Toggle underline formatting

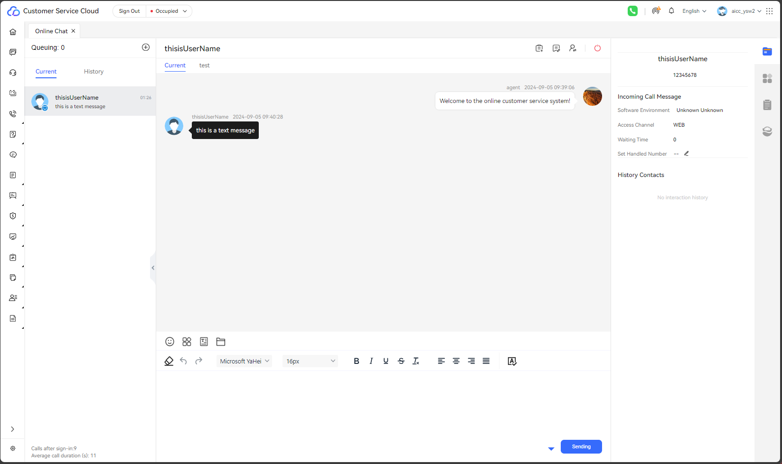click(386, 361)
